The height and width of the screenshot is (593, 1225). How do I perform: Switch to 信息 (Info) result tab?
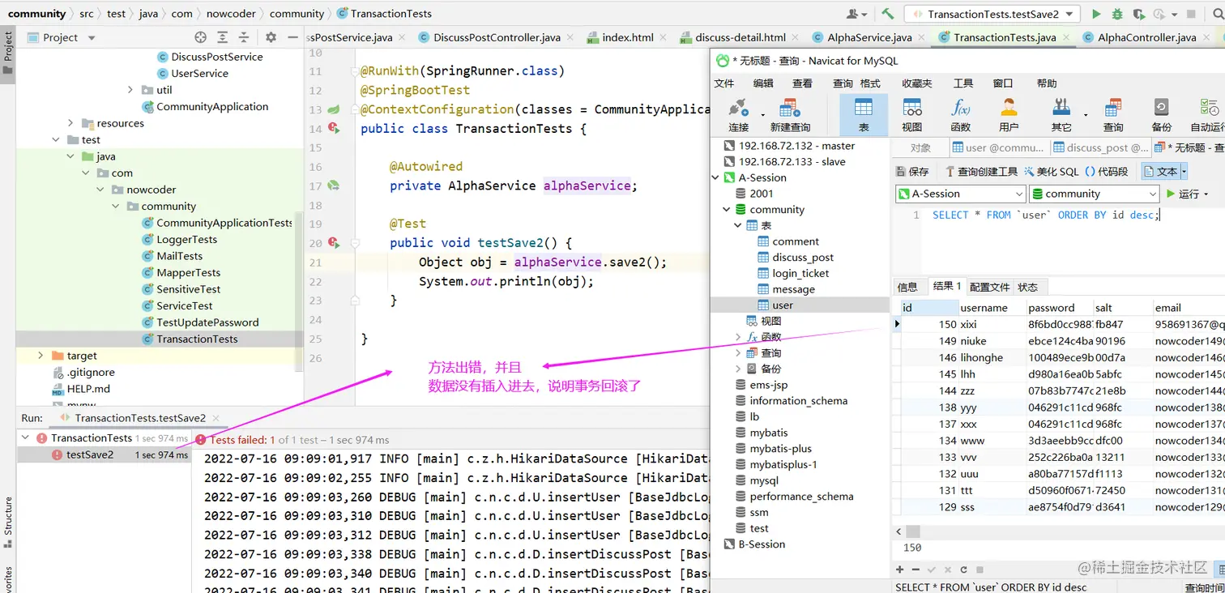click(x=907, y=287)
